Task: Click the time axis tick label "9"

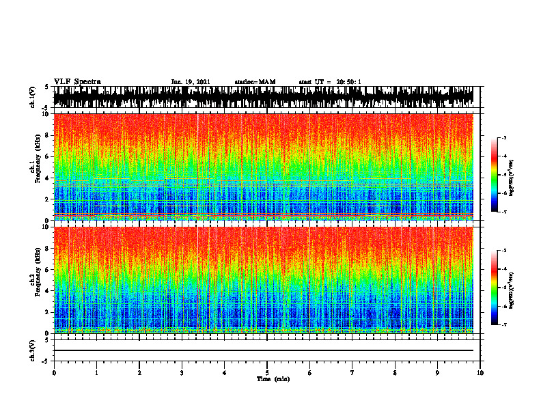Action: [x=437, y=373]
